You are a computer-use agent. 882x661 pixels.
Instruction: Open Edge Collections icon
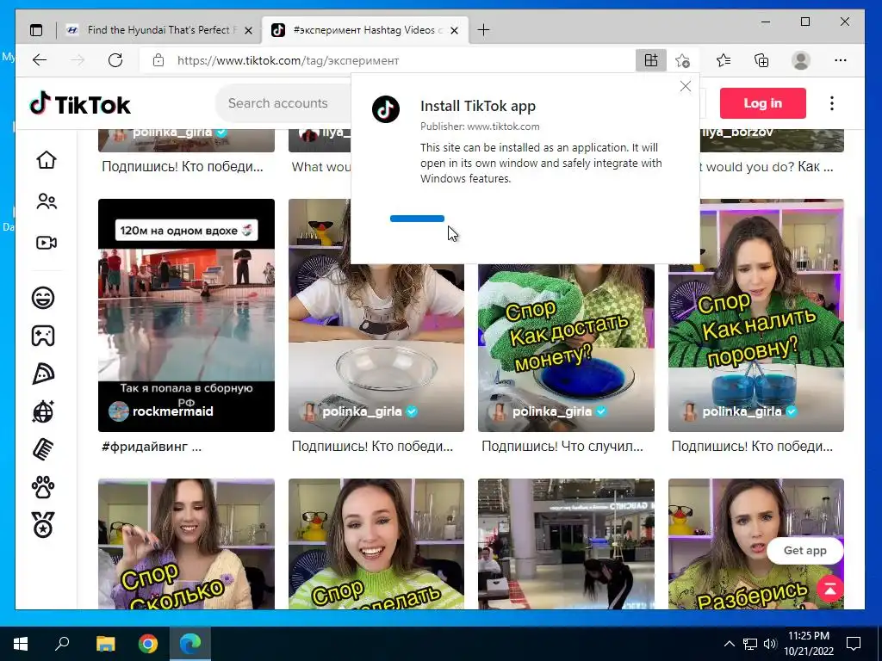(x=761, y=60)
